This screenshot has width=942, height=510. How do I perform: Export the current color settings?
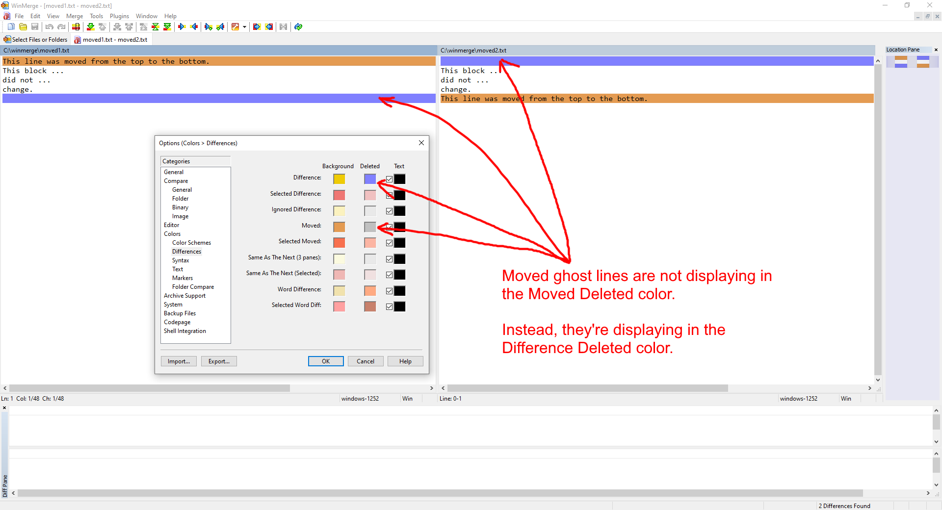(218, 361)
